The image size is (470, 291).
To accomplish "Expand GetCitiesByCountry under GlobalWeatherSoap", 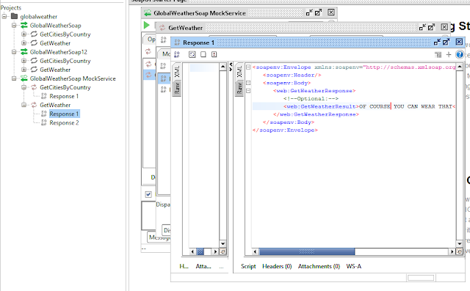I will tap(23, 34).
